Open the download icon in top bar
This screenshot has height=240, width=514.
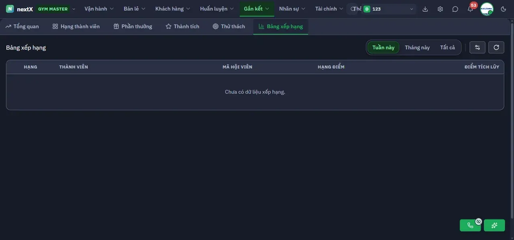[425, 9]
